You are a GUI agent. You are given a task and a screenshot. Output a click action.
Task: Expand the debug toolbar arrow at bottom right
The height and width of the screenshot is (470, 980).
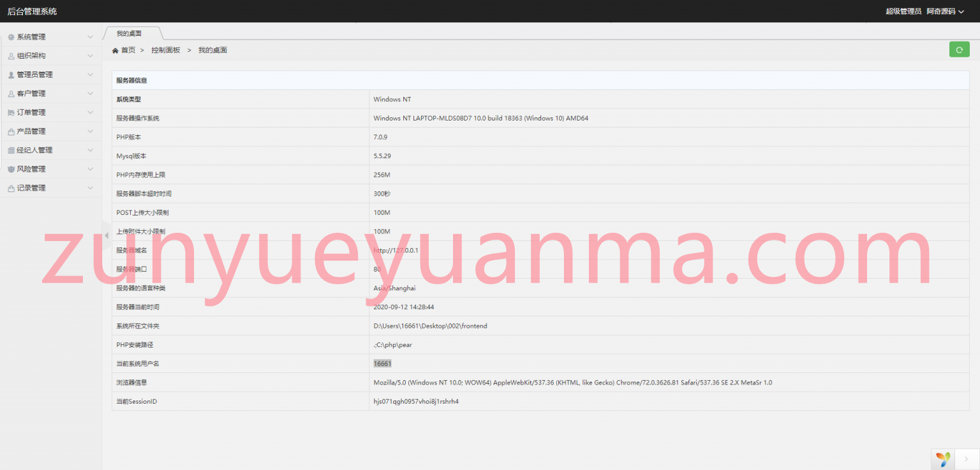click(x=966, y=459)
